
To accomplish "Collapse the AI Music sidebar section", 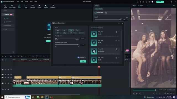I will point(3,15).
